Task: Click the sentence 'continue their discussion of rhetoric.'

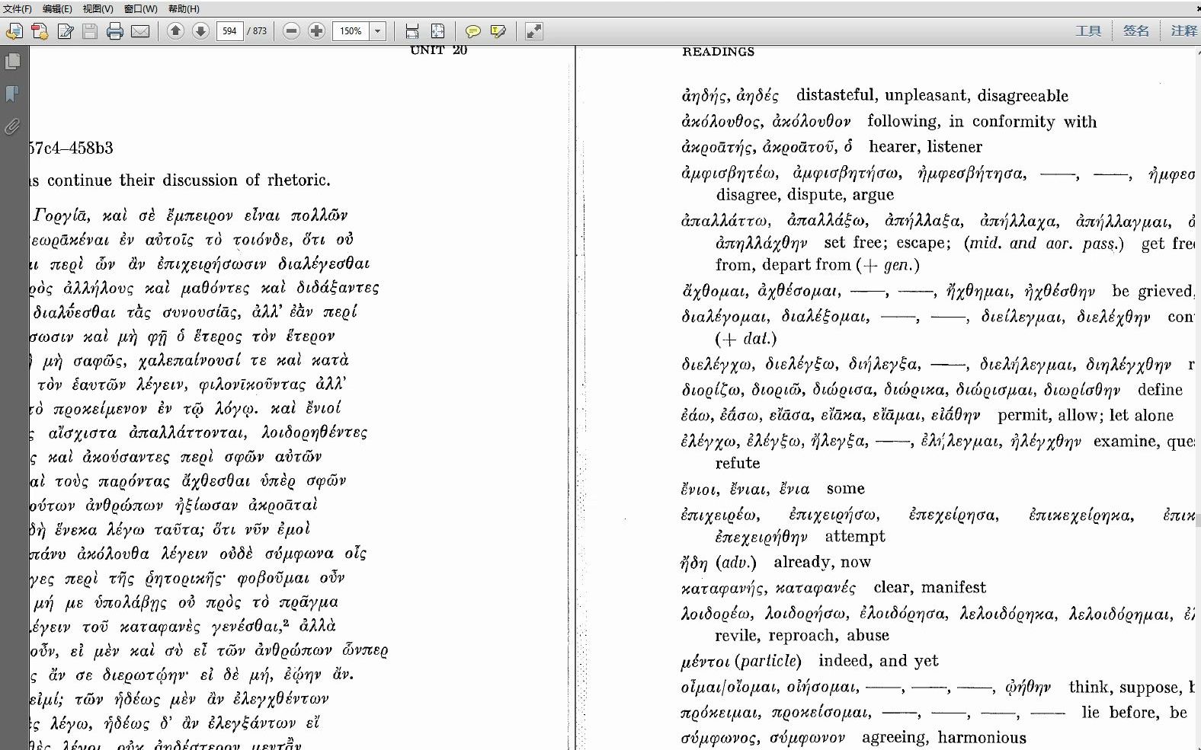Action: coord(188,180)
